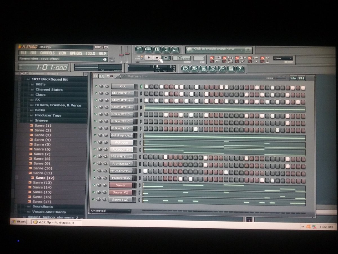
Task: Open the Pattern 1 selector dropdown
Action: tap(137, 76)
